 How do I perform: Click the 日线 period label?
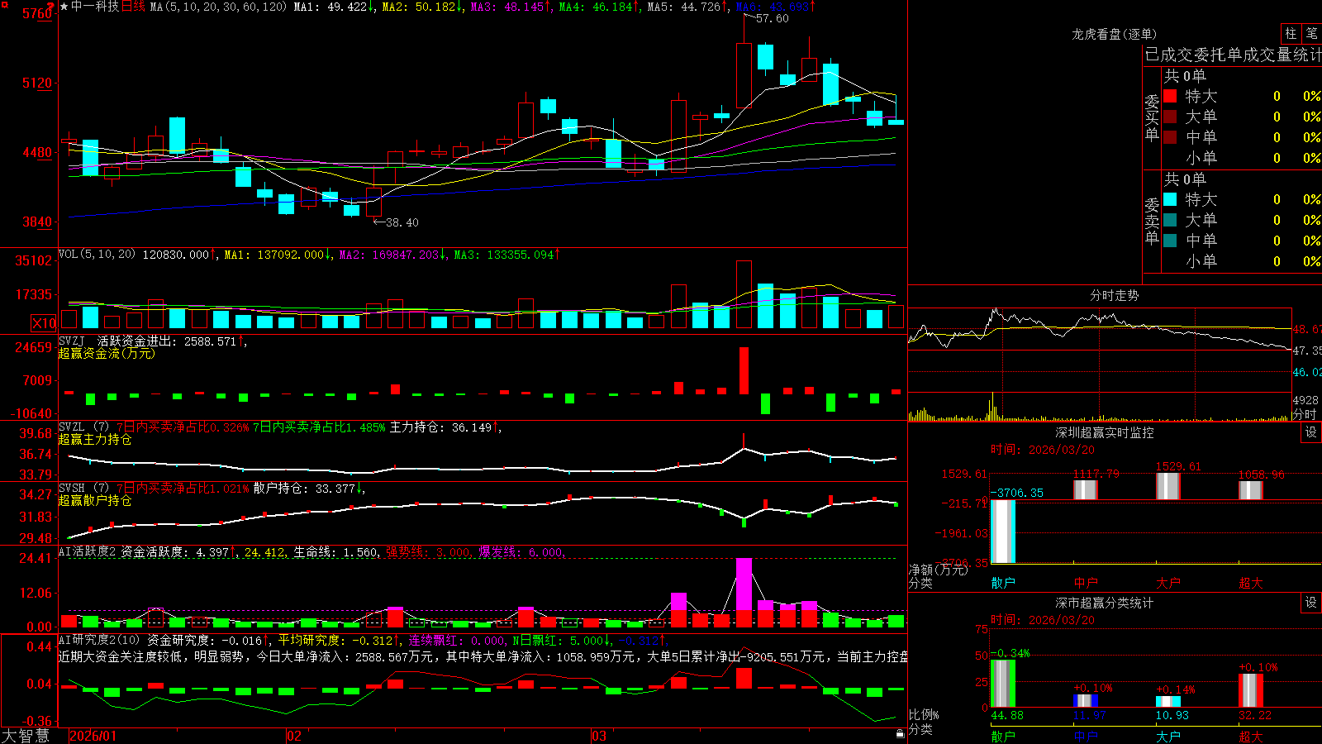click(133, 7)
